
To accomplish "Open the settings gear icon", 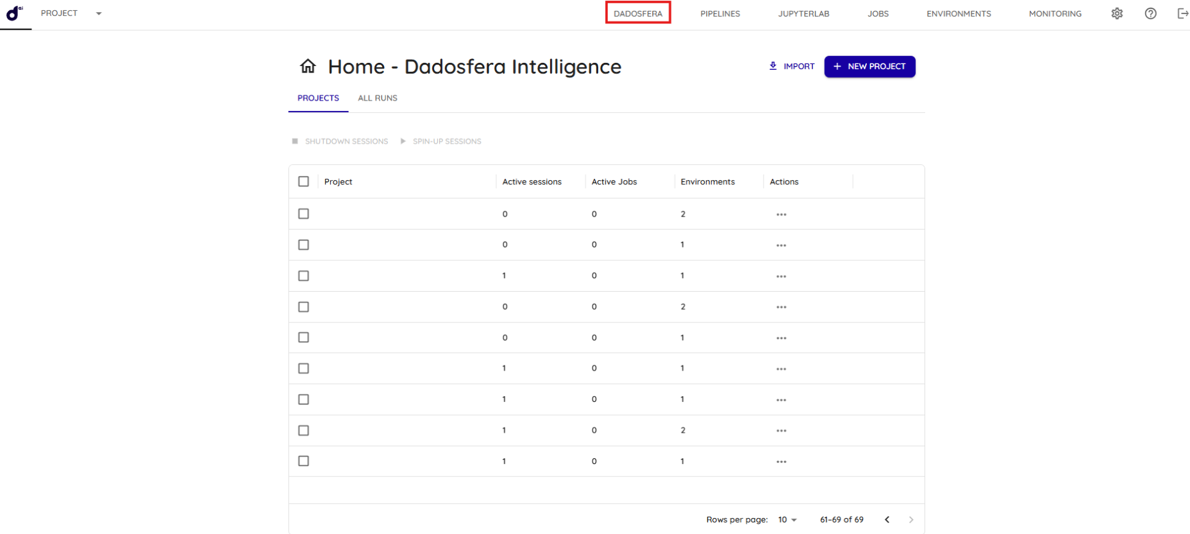I will [x=1117, y=13].
